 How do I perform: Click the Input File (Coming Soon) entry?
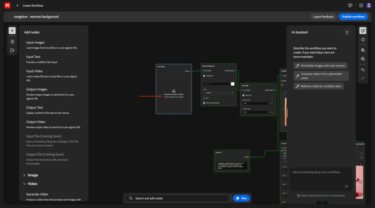click(x=52, y=140)
